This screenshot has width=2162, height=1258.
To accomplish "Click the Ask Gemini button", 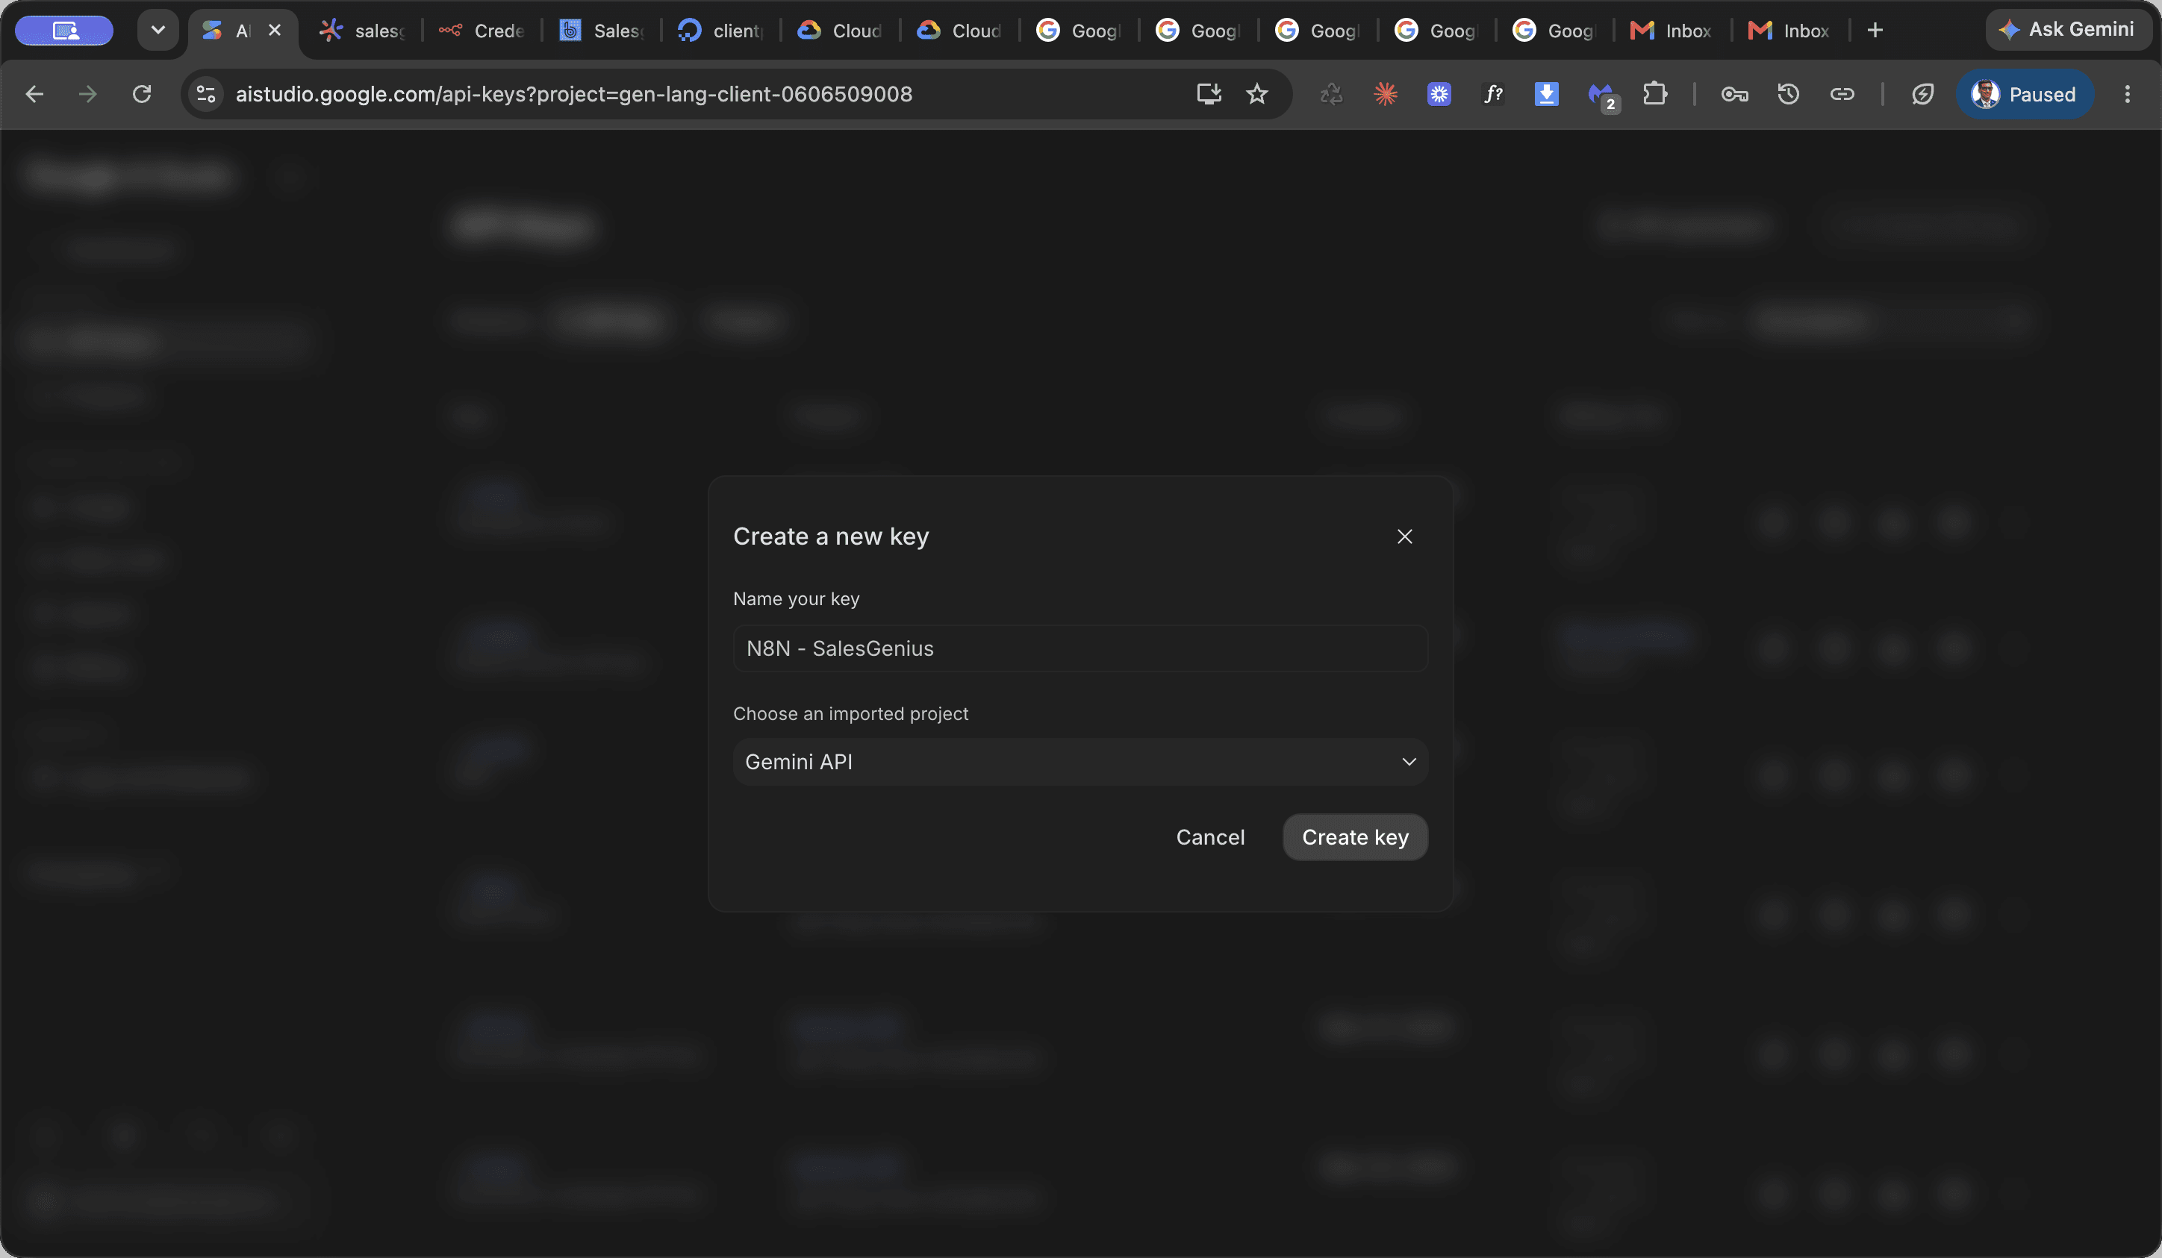I will [2069, 30].
